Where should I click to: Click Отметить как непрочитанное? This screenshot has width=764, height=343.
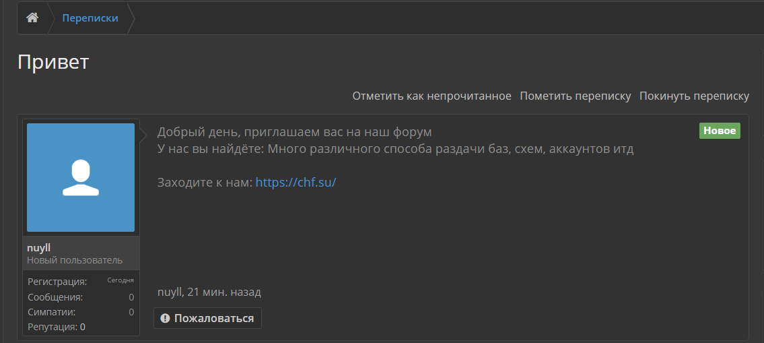(431, 96)
